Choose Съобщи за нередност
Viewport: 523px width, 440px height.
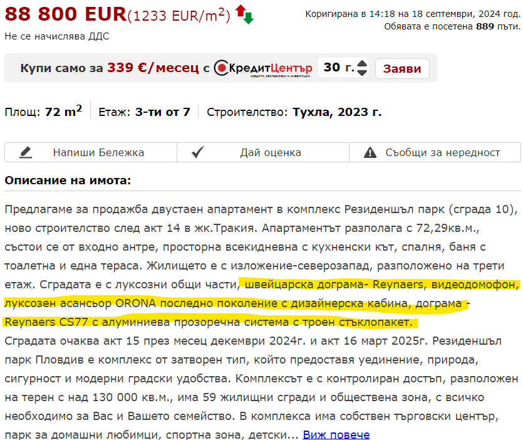click(442, 152)
